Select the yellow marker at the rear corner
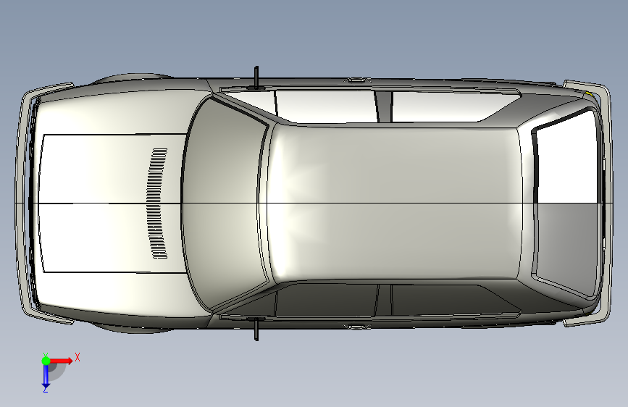628x407 pixels. (x=589, y=94)
